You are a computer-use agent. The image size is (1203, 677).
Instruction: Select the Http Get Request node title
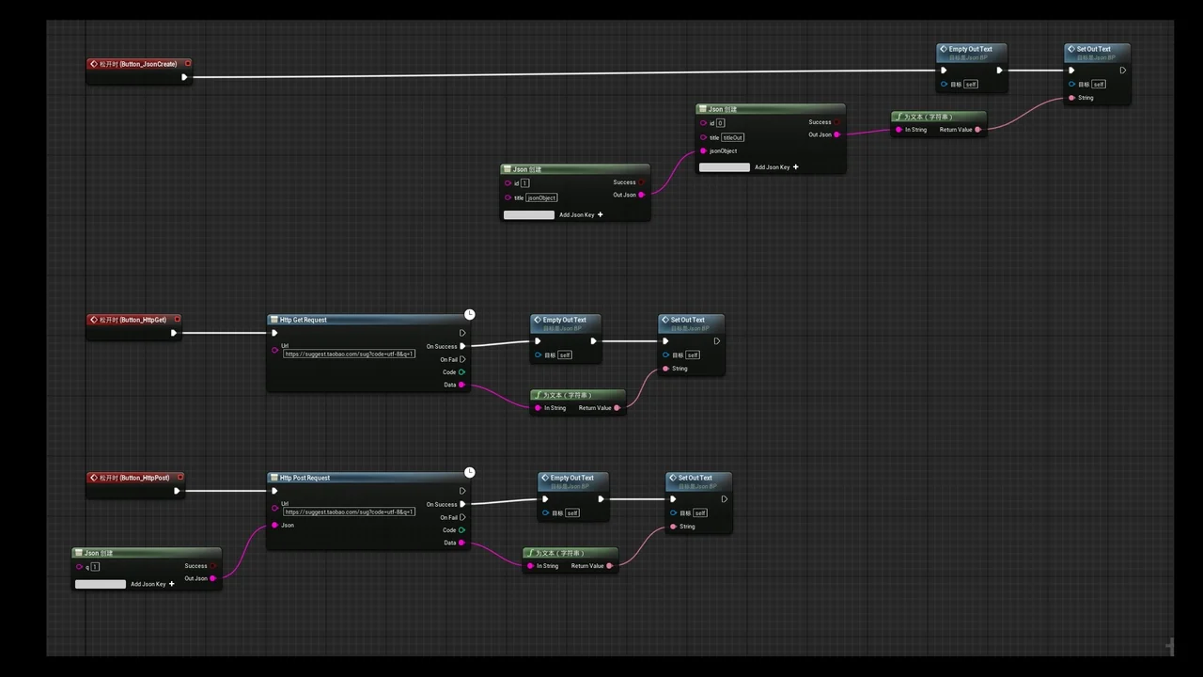[x=304, y=320]
